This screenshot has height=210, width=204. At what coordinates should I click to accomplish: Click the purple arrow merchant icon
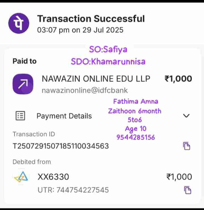click(23, 84)
